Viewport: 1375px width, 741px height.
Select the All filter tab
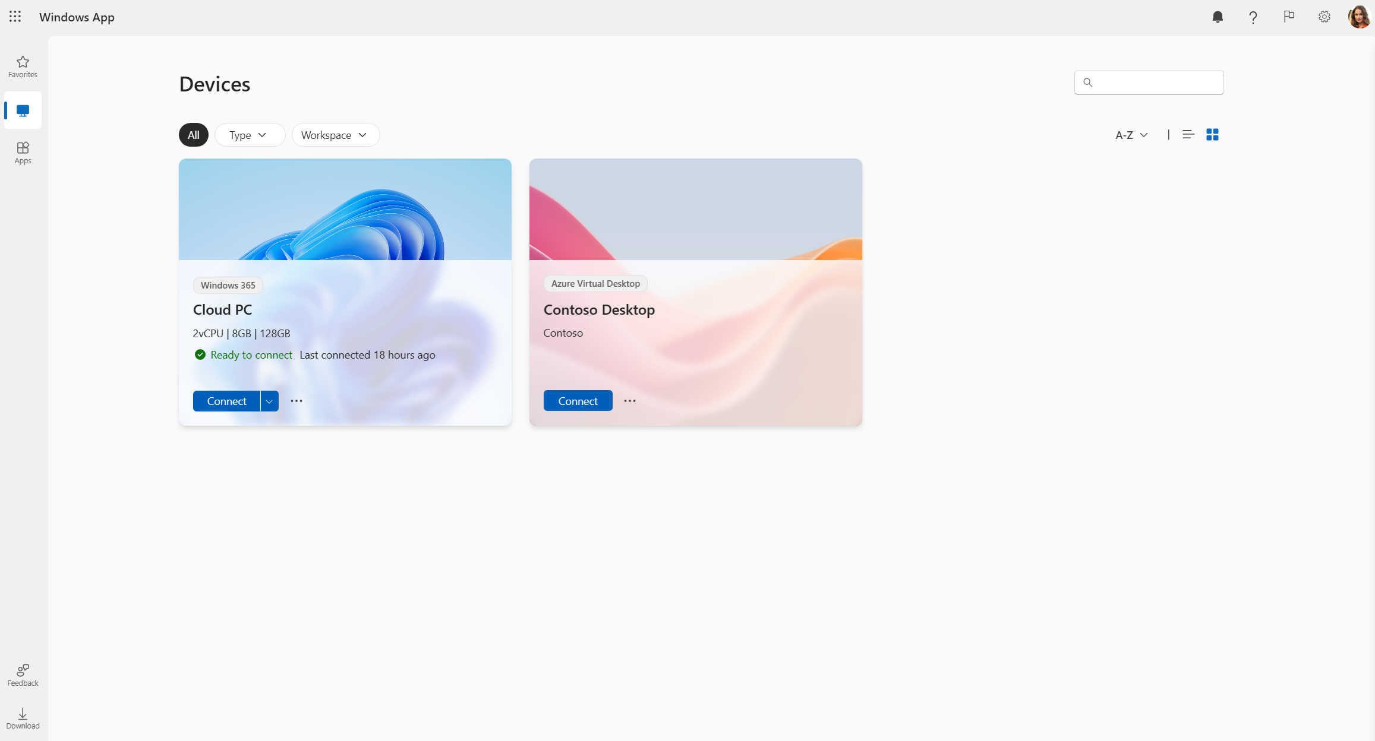pyautogui.click(x=193, y=134)
